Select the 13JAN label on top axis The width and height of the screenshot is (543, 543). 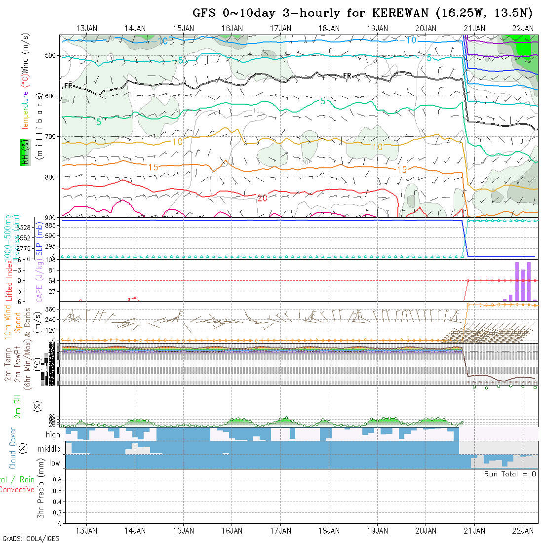click(x=87, y=29)
